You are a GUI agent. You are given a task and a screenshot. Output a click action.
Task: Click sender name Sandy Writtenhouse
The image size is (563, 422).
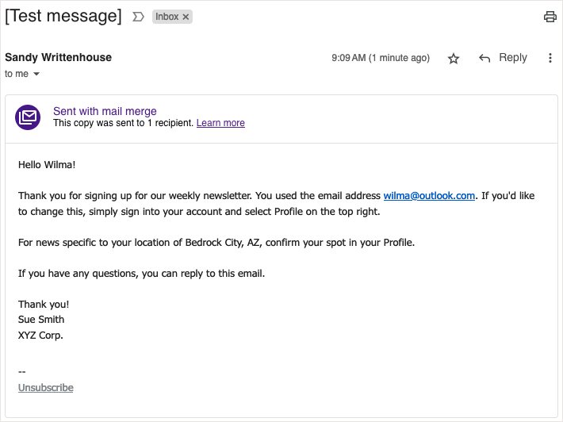click(58, 57)
